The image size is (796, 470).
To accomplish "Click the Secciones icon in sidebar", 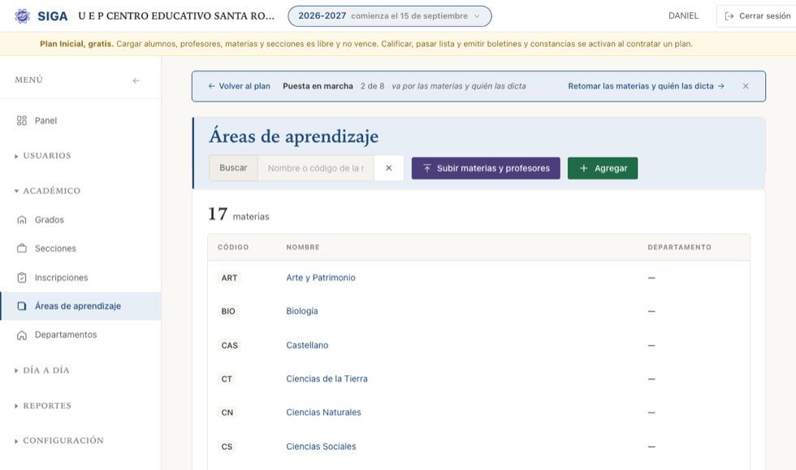I will [22, 248].
